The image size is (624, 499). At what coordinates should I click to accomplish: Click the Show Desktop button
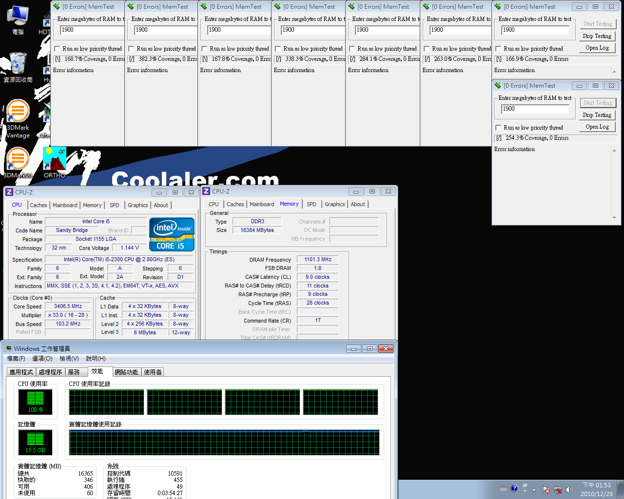tap(620, 489)
